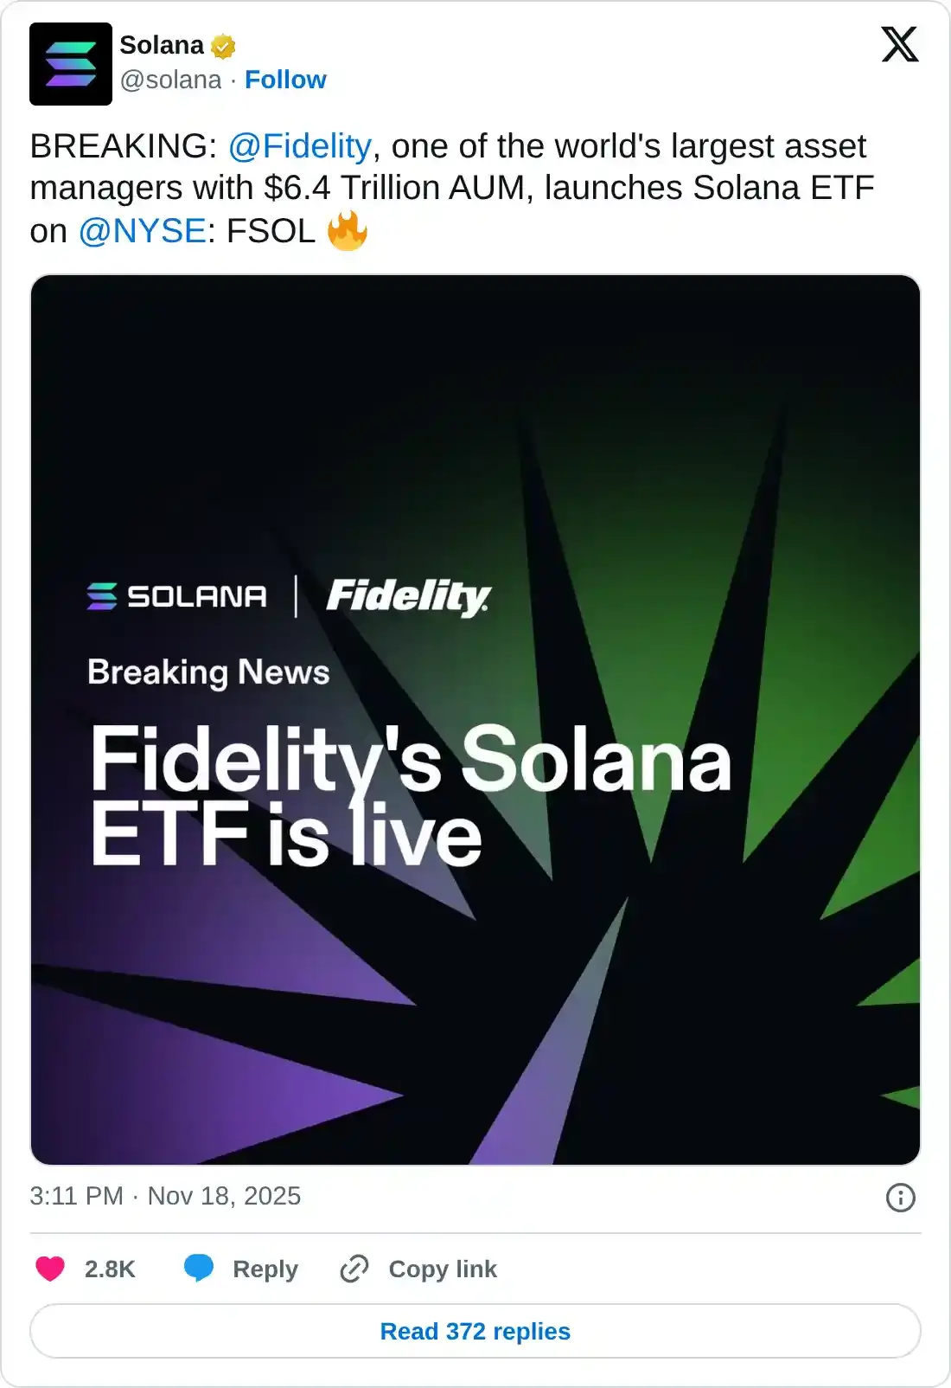Toggle following via the Follow button
The width and height of the screenshot is (951, 1388).
[286, 80]
